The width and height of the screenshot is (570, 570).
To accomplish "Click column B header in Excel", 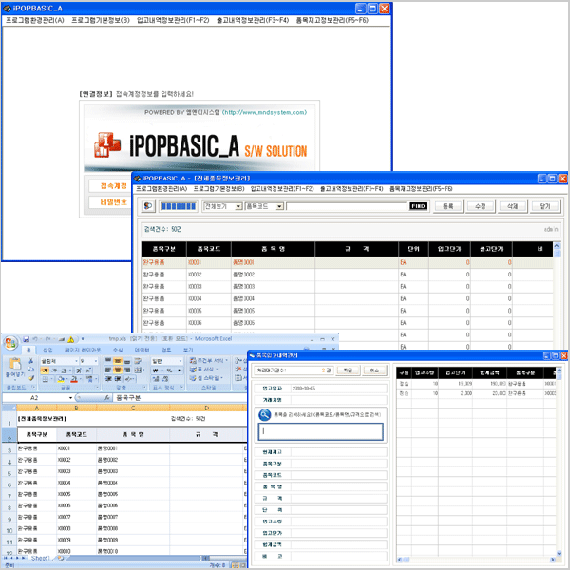I will (x=76, y=408).
